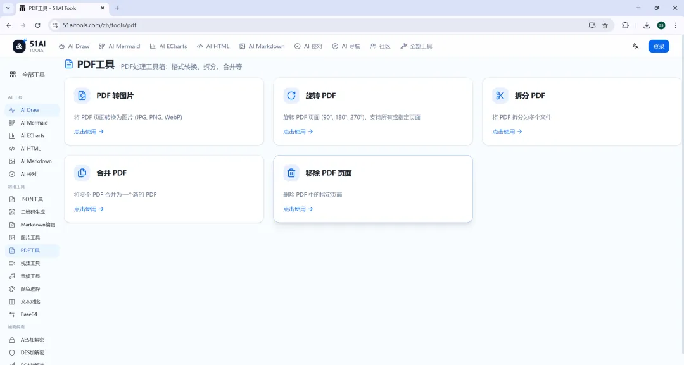Select 图片工具 in the sidebar
Screen dimensions: 684x365
[x=32, y=238]
